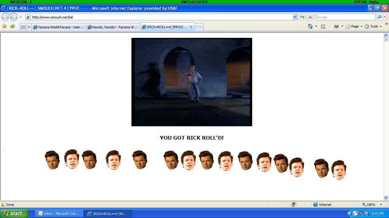Click the Google search box

pos(345,17)
